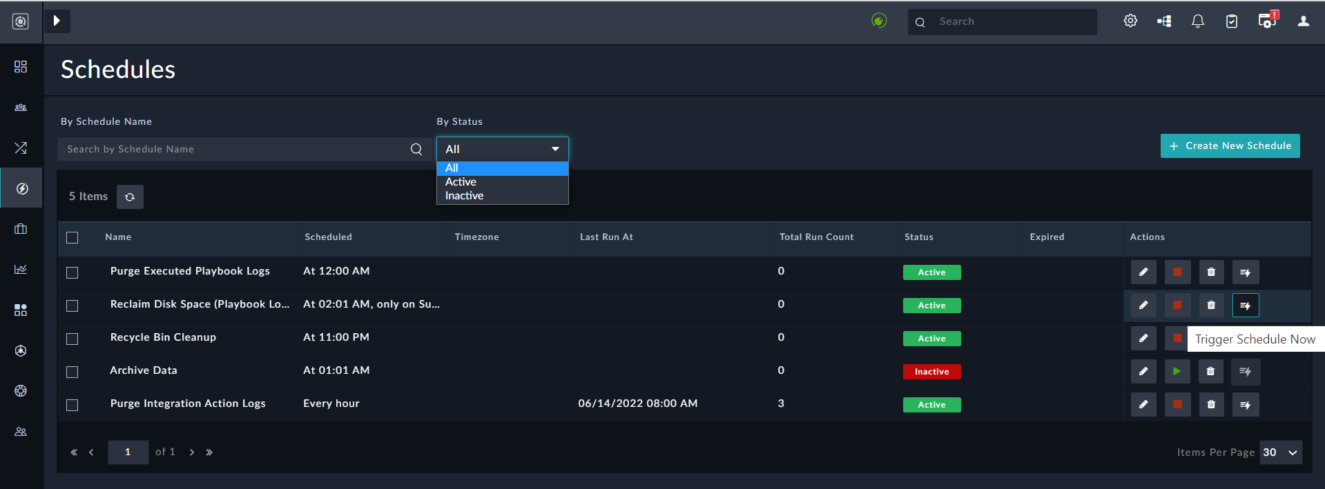Delete the Archive Data schedule

coord(1210,372)
